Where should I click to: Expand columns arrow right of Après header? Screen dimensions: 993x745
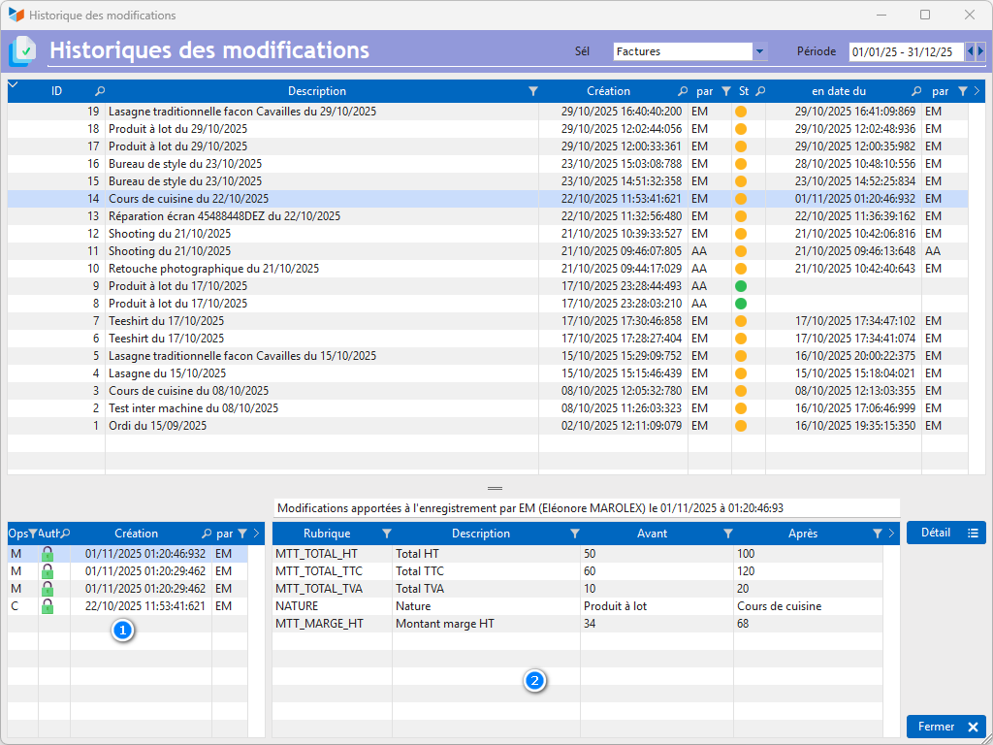[x=890, y=534]
